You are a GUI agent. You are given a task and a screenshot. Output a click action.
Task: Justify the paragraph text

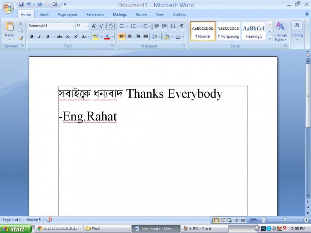pyautogui.click(x=146, y=36)
